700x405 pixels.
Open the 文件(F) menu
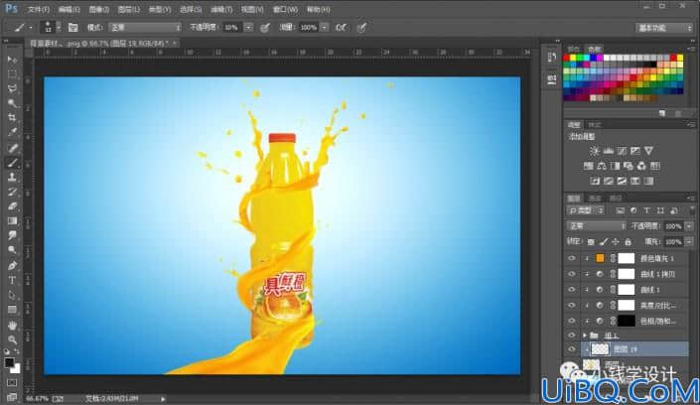(x=39, y=9)
